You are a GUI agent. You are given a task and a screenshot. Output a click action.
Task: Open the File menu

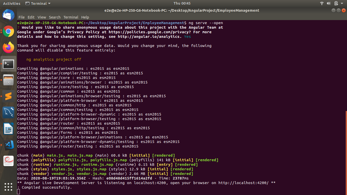tap(22, 17)
